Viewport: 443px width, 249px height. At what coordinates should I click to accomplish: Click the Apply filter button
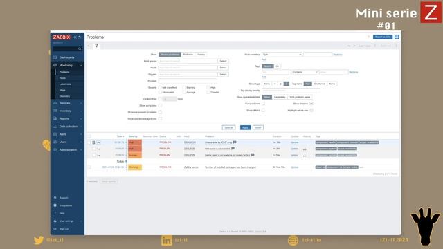[245, 127]
